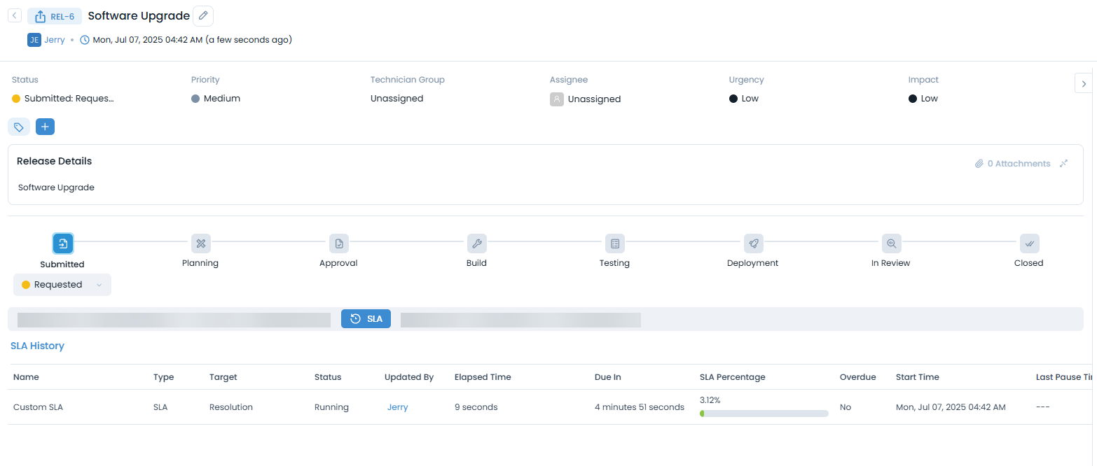The image size is (1097, 466).
Task: Switch to the SLA tab
Action: [366, 318]
